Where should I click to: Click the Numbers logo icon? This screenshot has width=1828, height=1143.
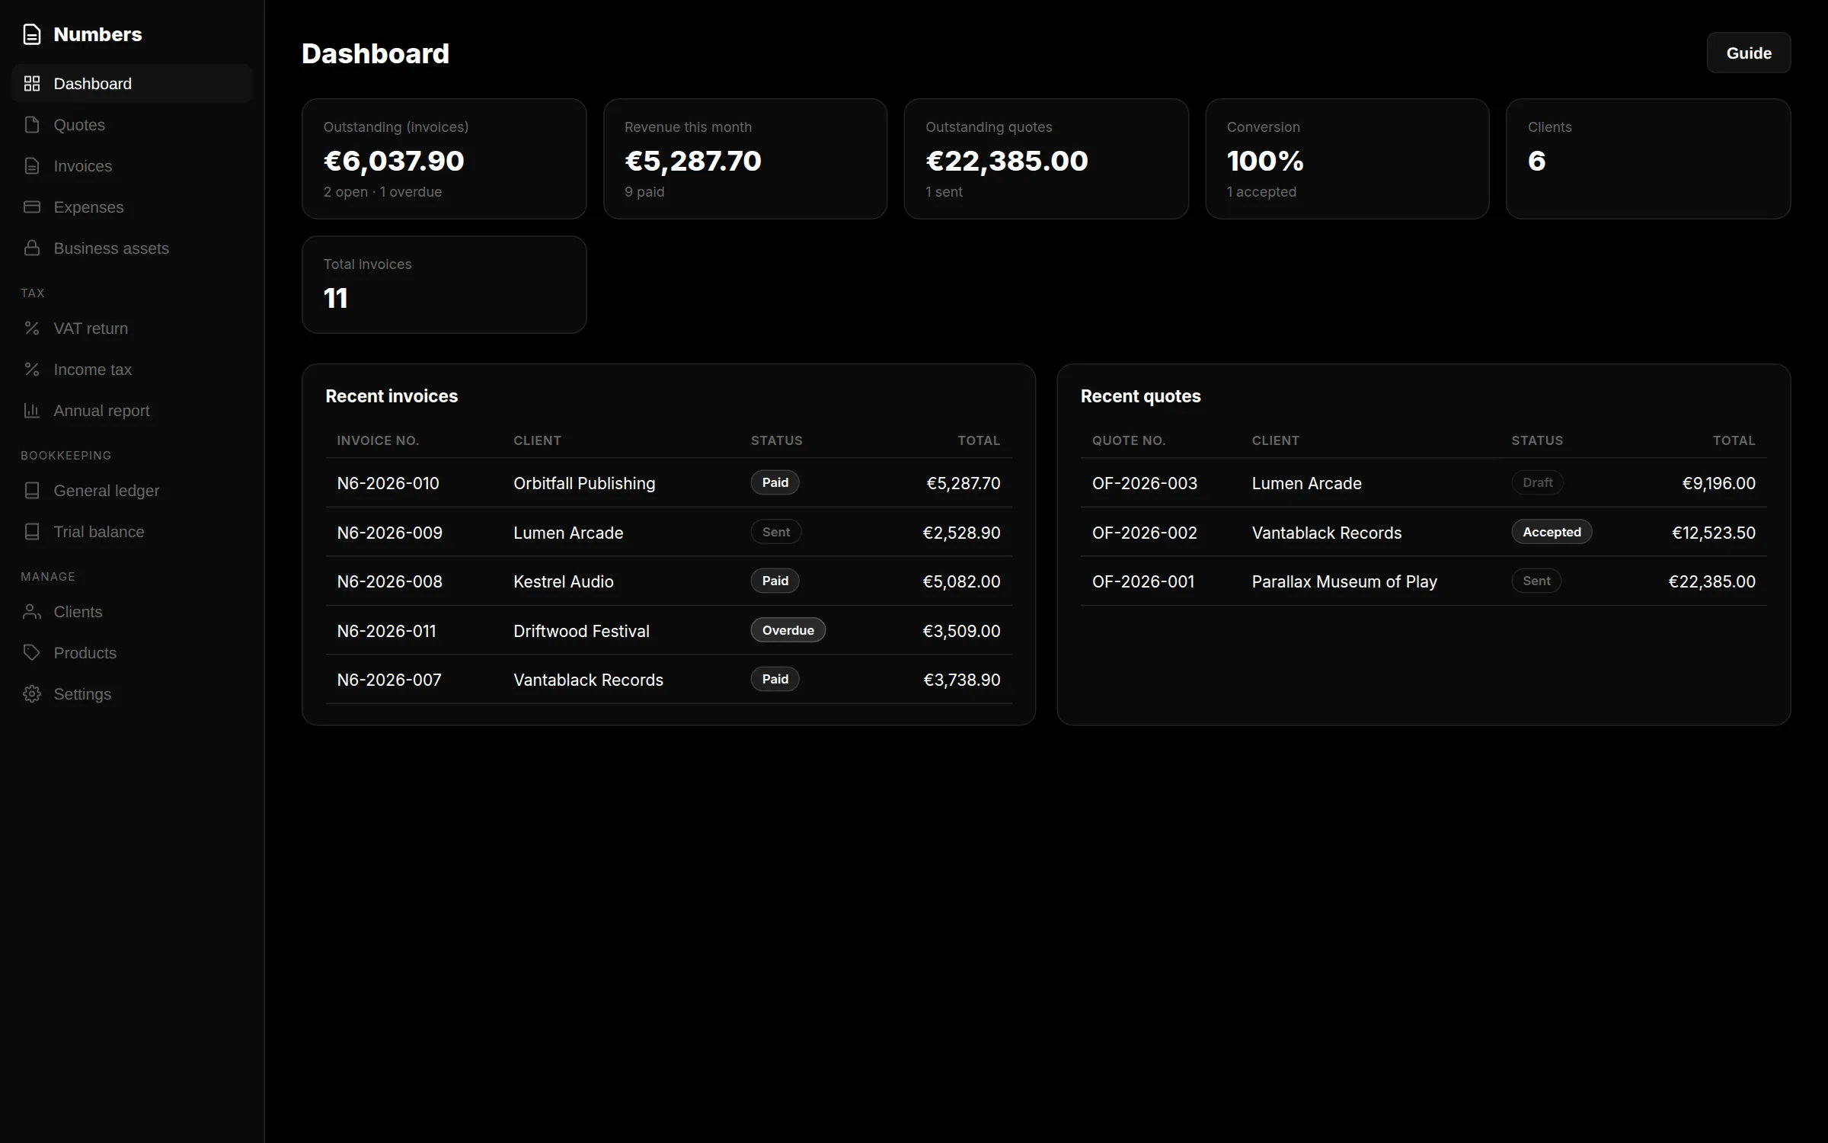(x=32, y=34)
